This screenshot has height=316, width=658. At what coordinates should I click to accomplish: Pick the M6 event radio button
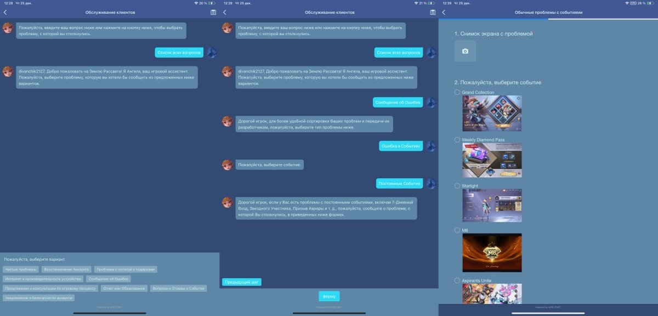[x=457, y=230]
